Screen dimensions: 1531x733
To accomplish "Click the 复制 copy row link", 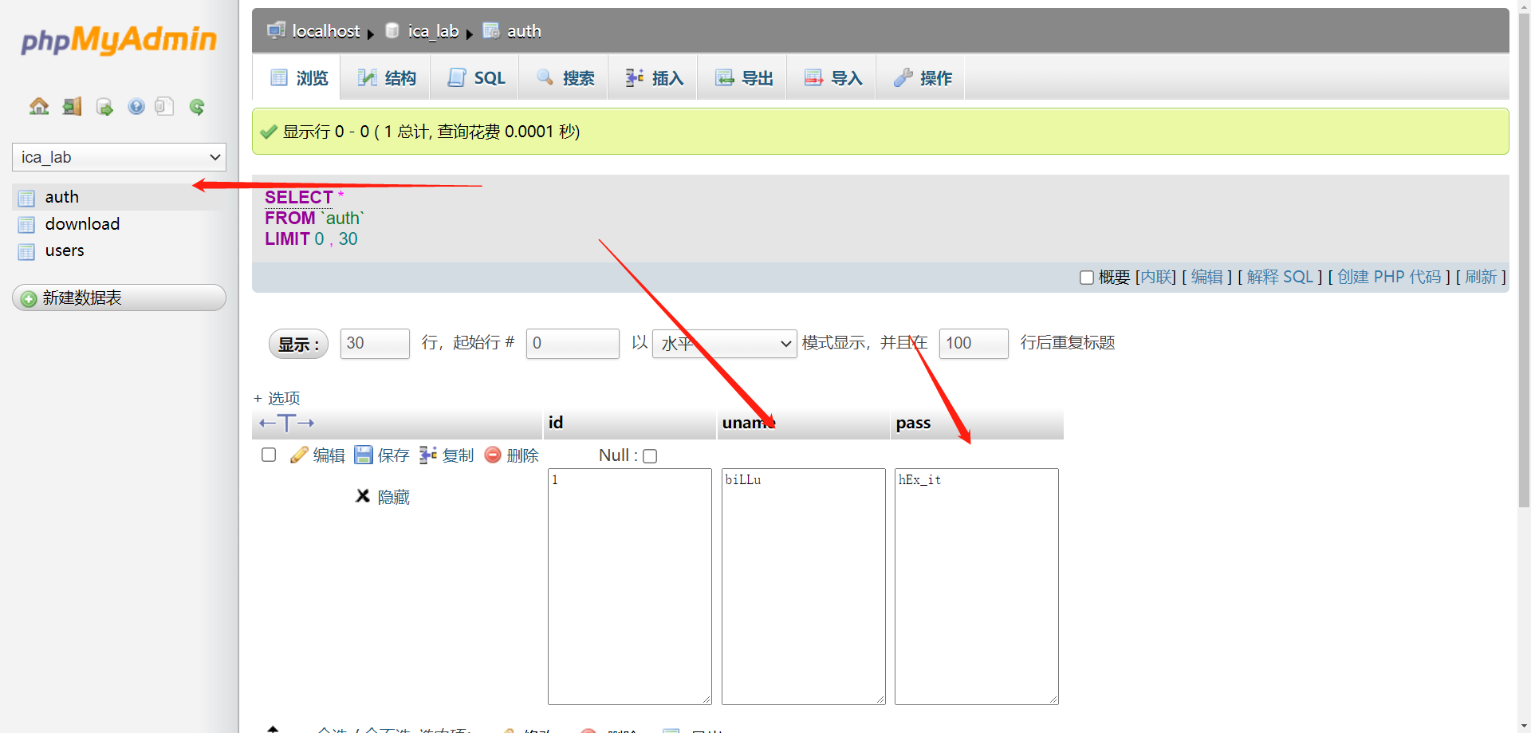I will click(458, 455).
